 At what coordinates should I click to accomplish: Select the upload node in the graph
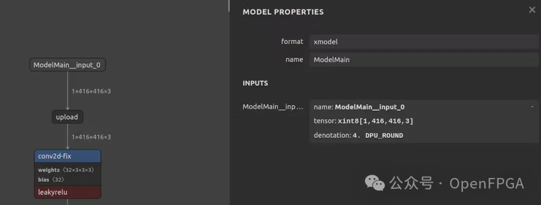[67, 117]
